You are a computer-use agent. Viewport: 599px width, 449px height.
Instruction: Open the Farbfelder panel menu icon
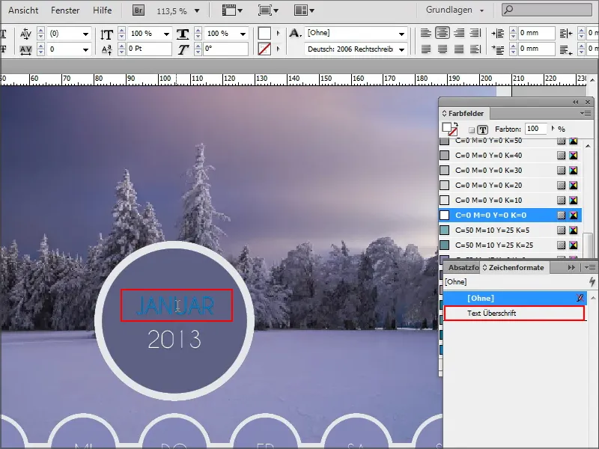[586, 114]
